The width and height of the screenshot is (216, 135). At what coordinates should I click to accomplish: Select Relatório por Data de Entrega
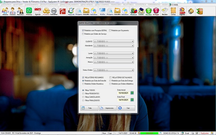click(110, 81)
